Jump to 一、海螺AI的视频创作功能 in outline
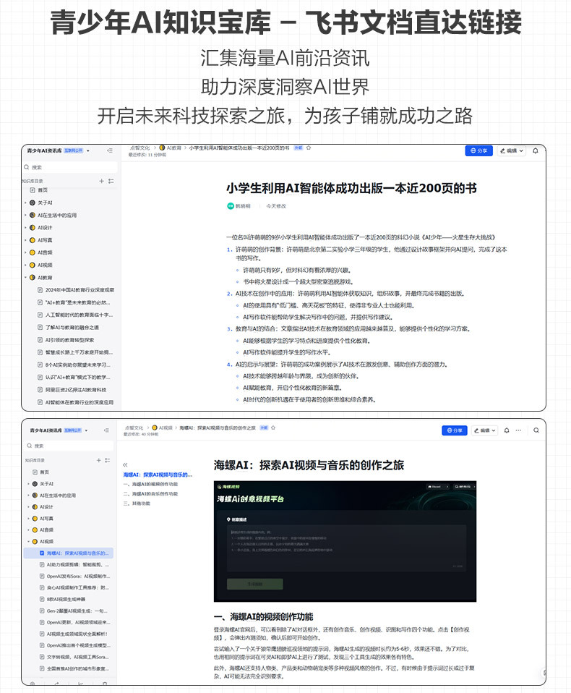Image resolution: width=571 pixels, height=693 pixels. point(150,485)
